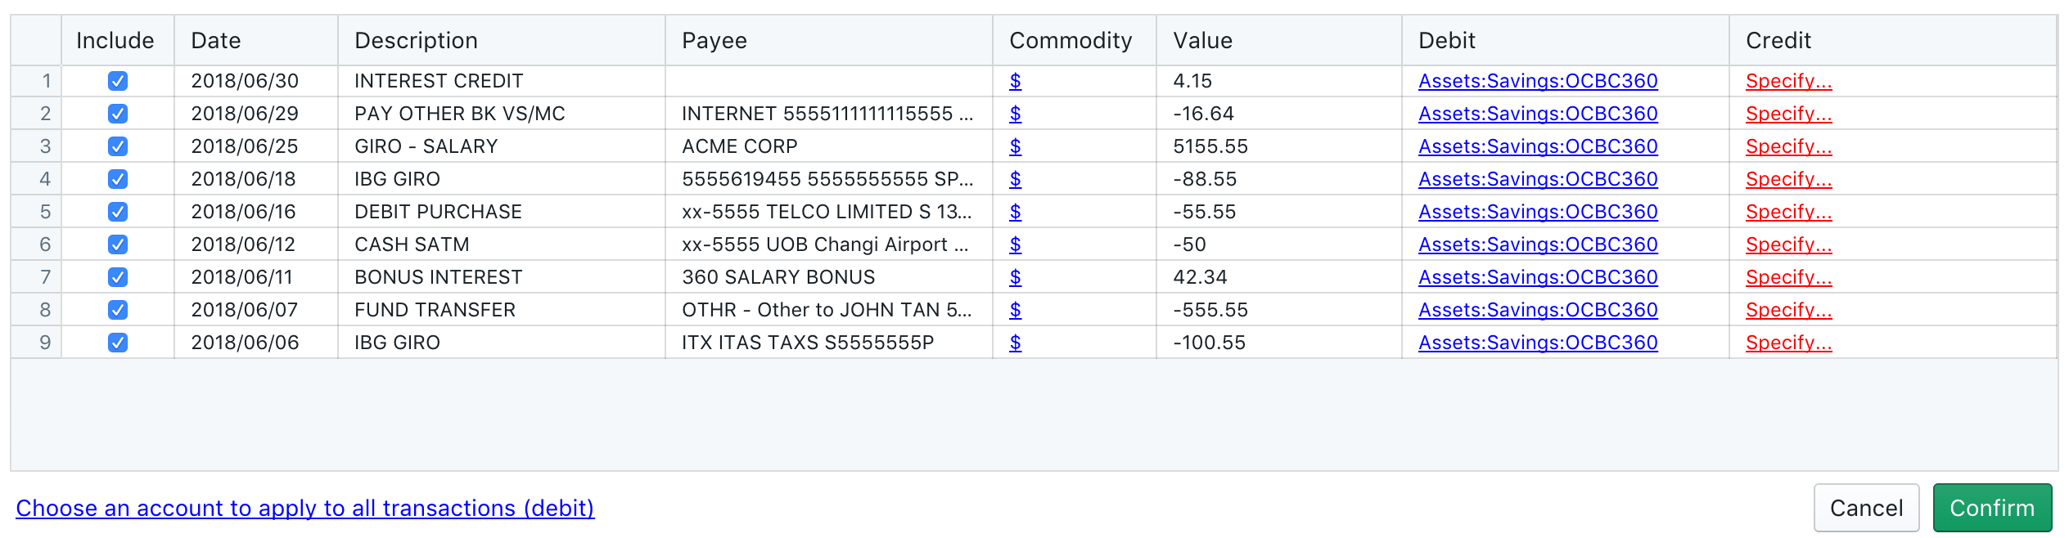Specify credit account for ACME CORP salary
The height and width of the screenshot is (538, 2069).
click(1788, 146)
